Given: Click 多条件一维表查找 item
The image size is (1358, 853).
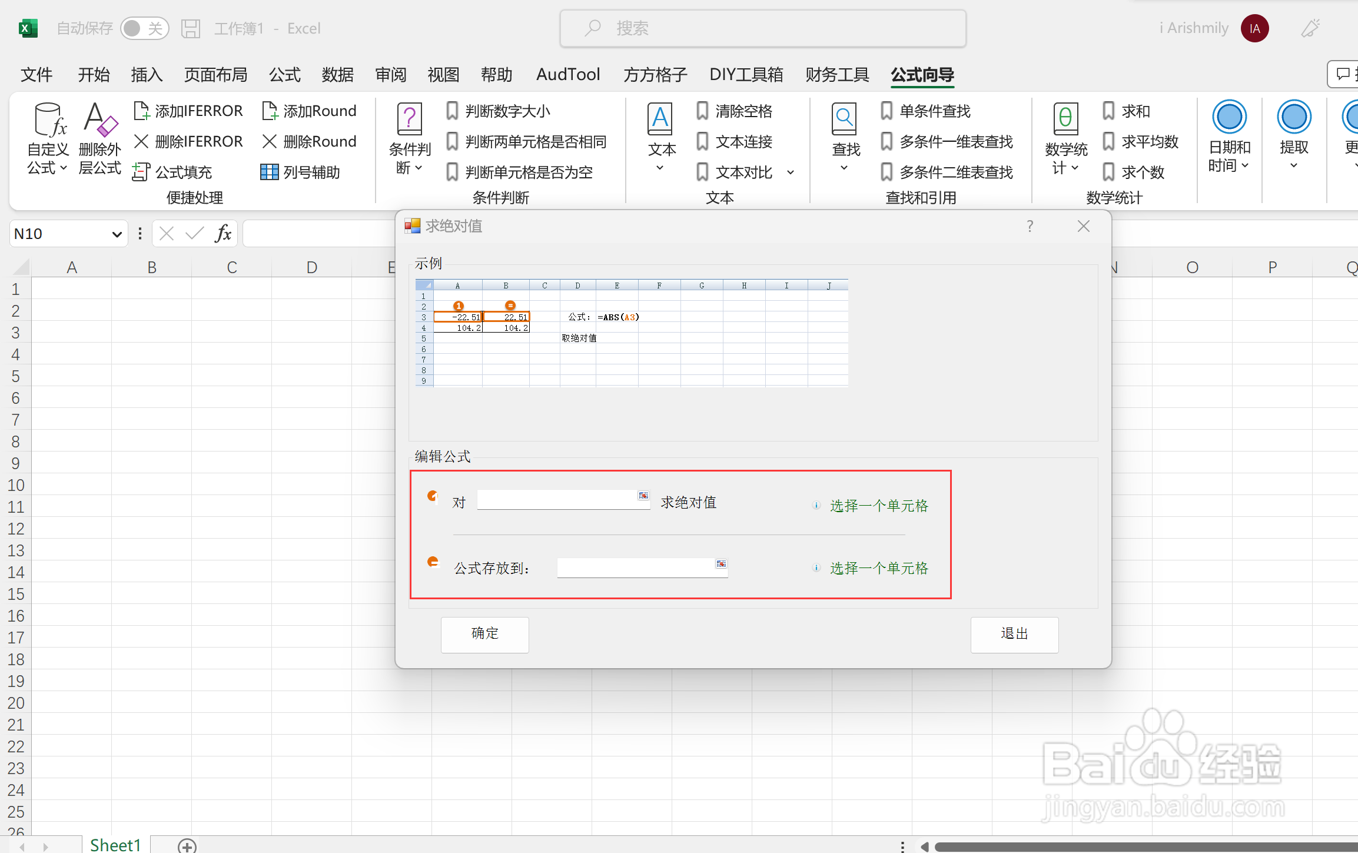Looking at the screenshot, I should pos(947,141).
